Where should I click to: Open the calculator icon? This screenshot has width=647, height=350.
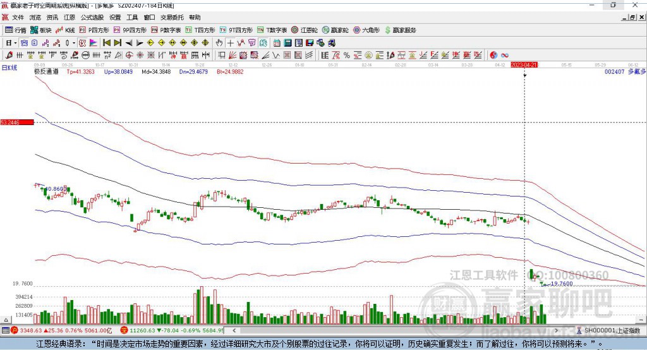[288, 43]
